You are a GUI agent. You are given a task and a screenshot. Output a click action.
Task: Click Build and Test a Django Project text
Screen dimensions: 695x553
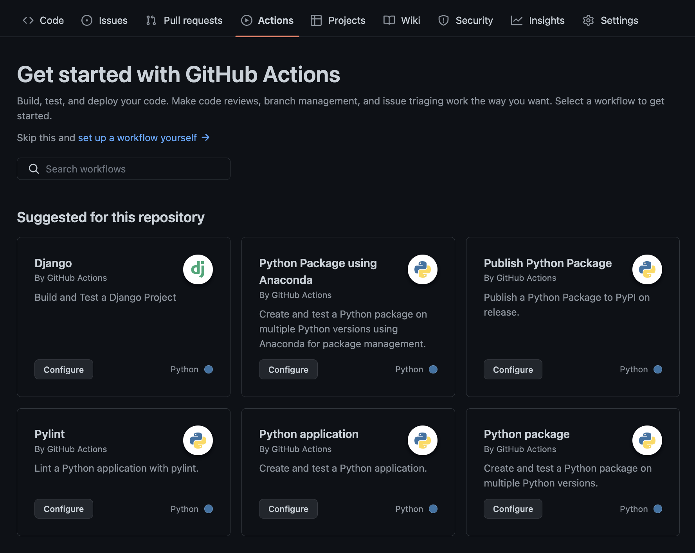pyautogui.click(x=105, y=297)
